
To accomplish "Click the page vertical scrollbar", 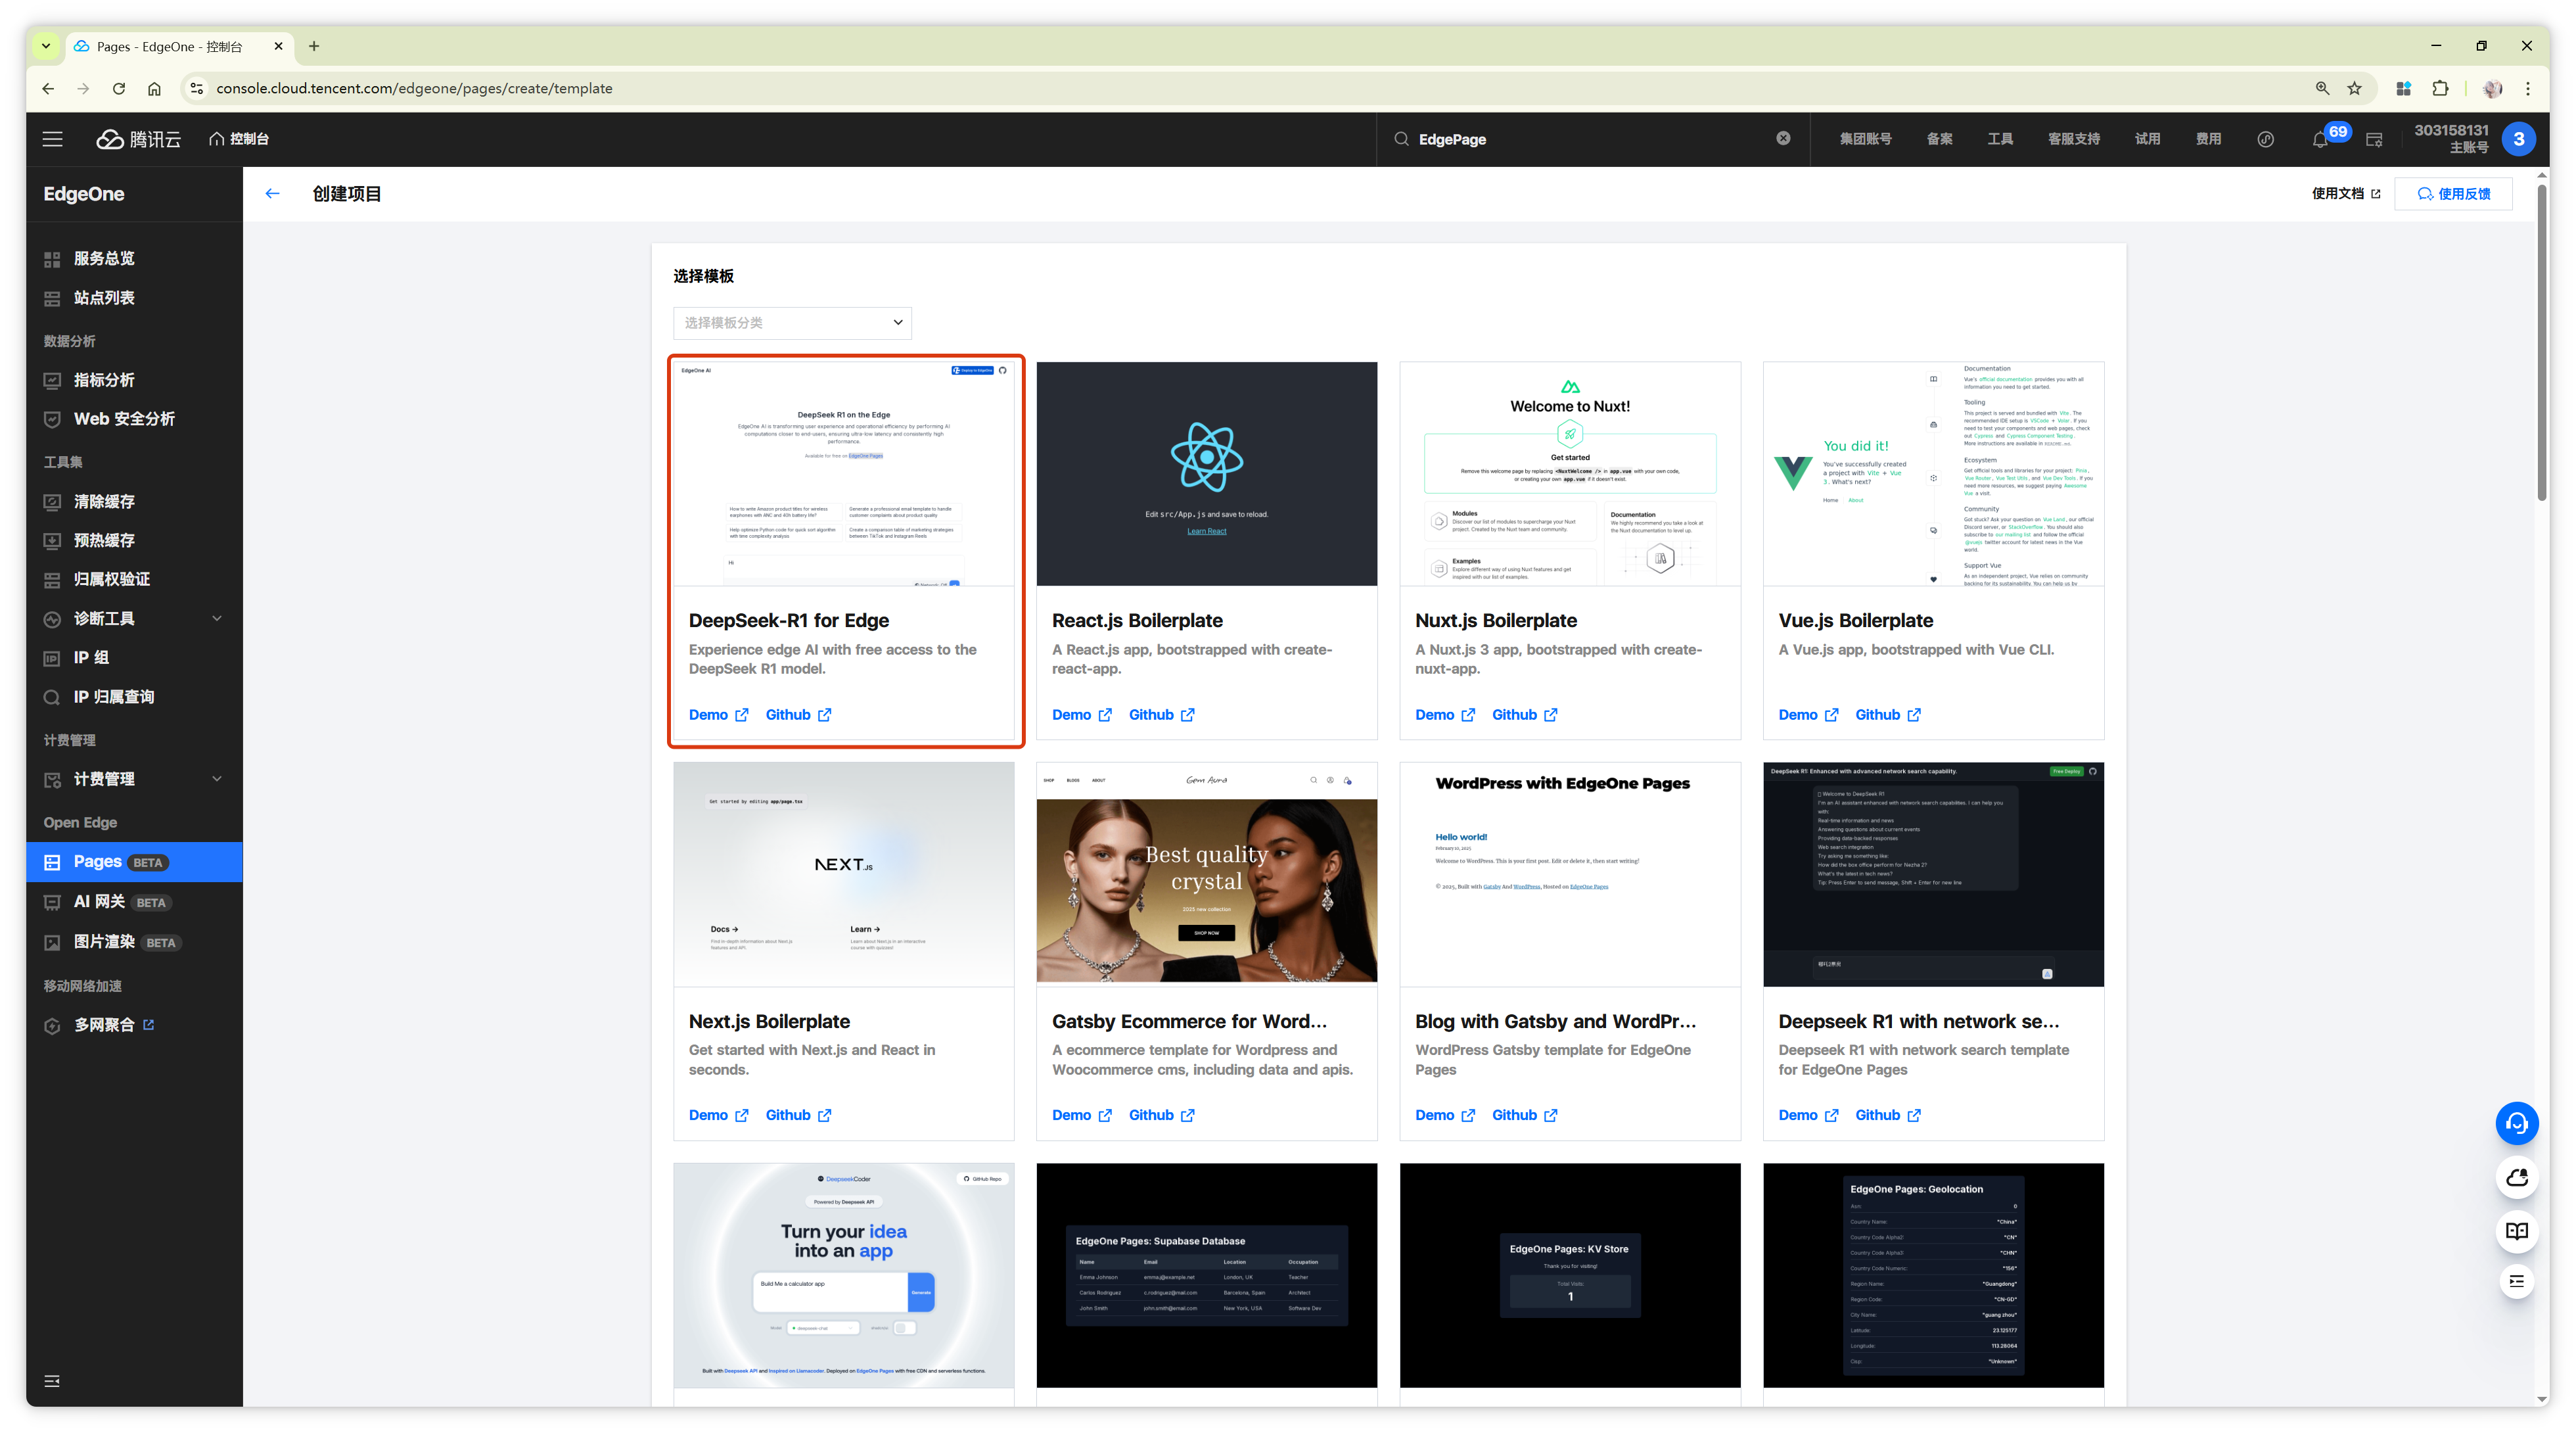I will point(2541,340).
